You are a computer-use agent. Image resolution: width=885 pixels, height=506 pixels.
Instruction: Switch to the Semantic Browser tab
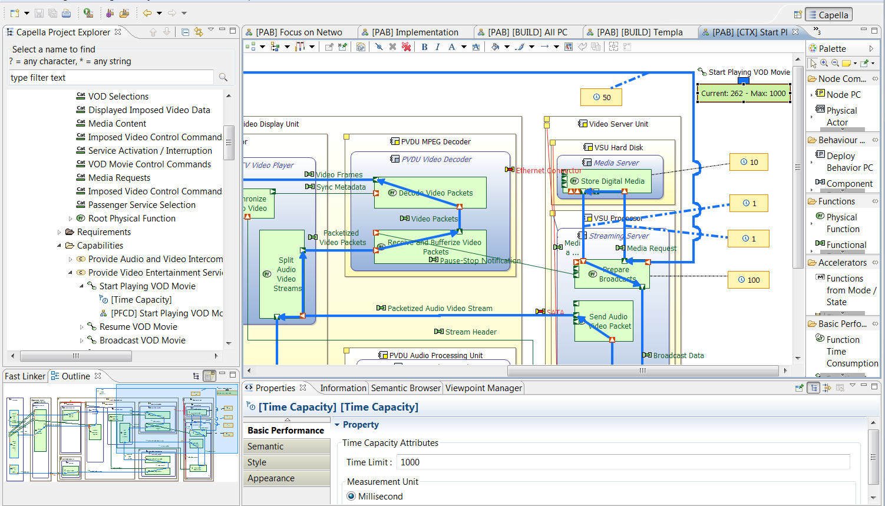pos(405,388)
